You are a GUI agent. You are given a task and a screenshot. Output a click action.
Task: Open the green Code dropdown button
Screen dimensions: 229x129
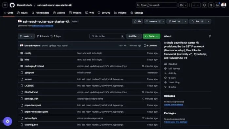151,36
